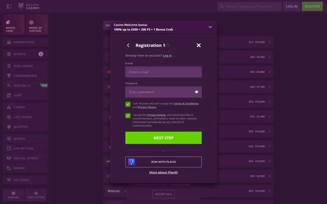Open Live Betting section
Image resolution: width=327 pixels, height=204 pixels.
tap(25, 149)
